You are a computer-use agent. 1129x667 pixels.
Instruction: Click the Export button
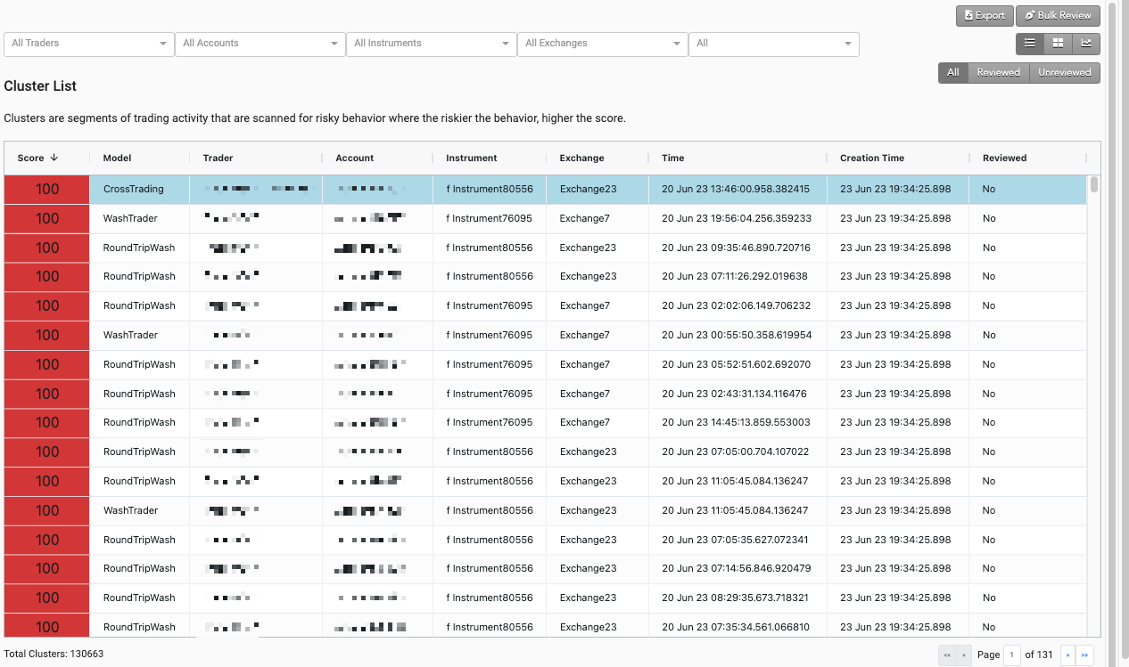pos(985,15)
